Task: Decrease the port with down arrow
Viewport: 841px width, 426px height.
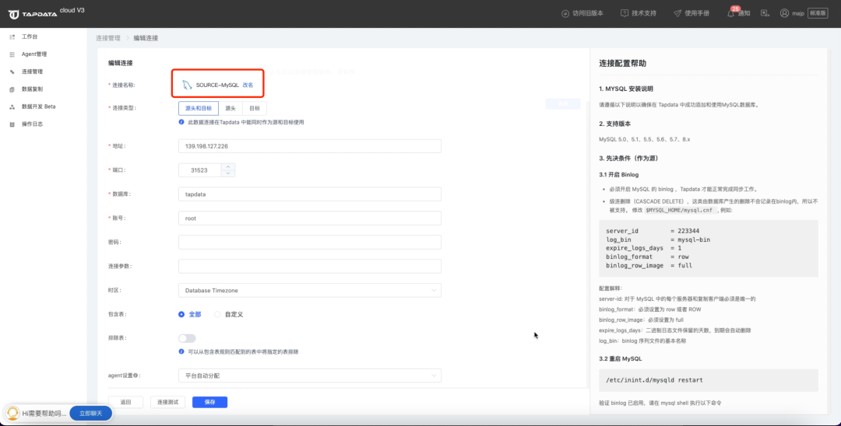Action: pyautogui.click(x=228, y=173)
